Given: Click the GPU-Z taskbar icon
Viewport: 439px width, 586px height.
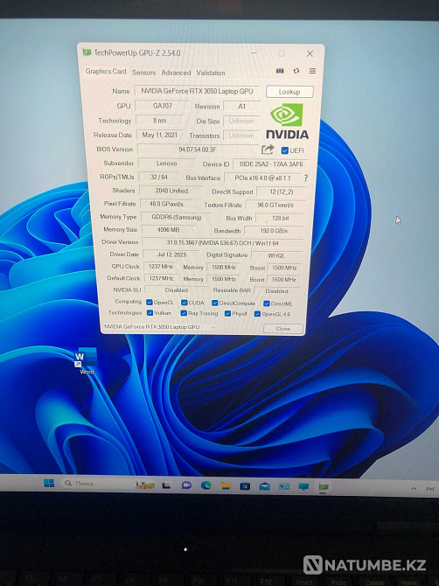Looking at the screenshot, I should click(324, 486).
